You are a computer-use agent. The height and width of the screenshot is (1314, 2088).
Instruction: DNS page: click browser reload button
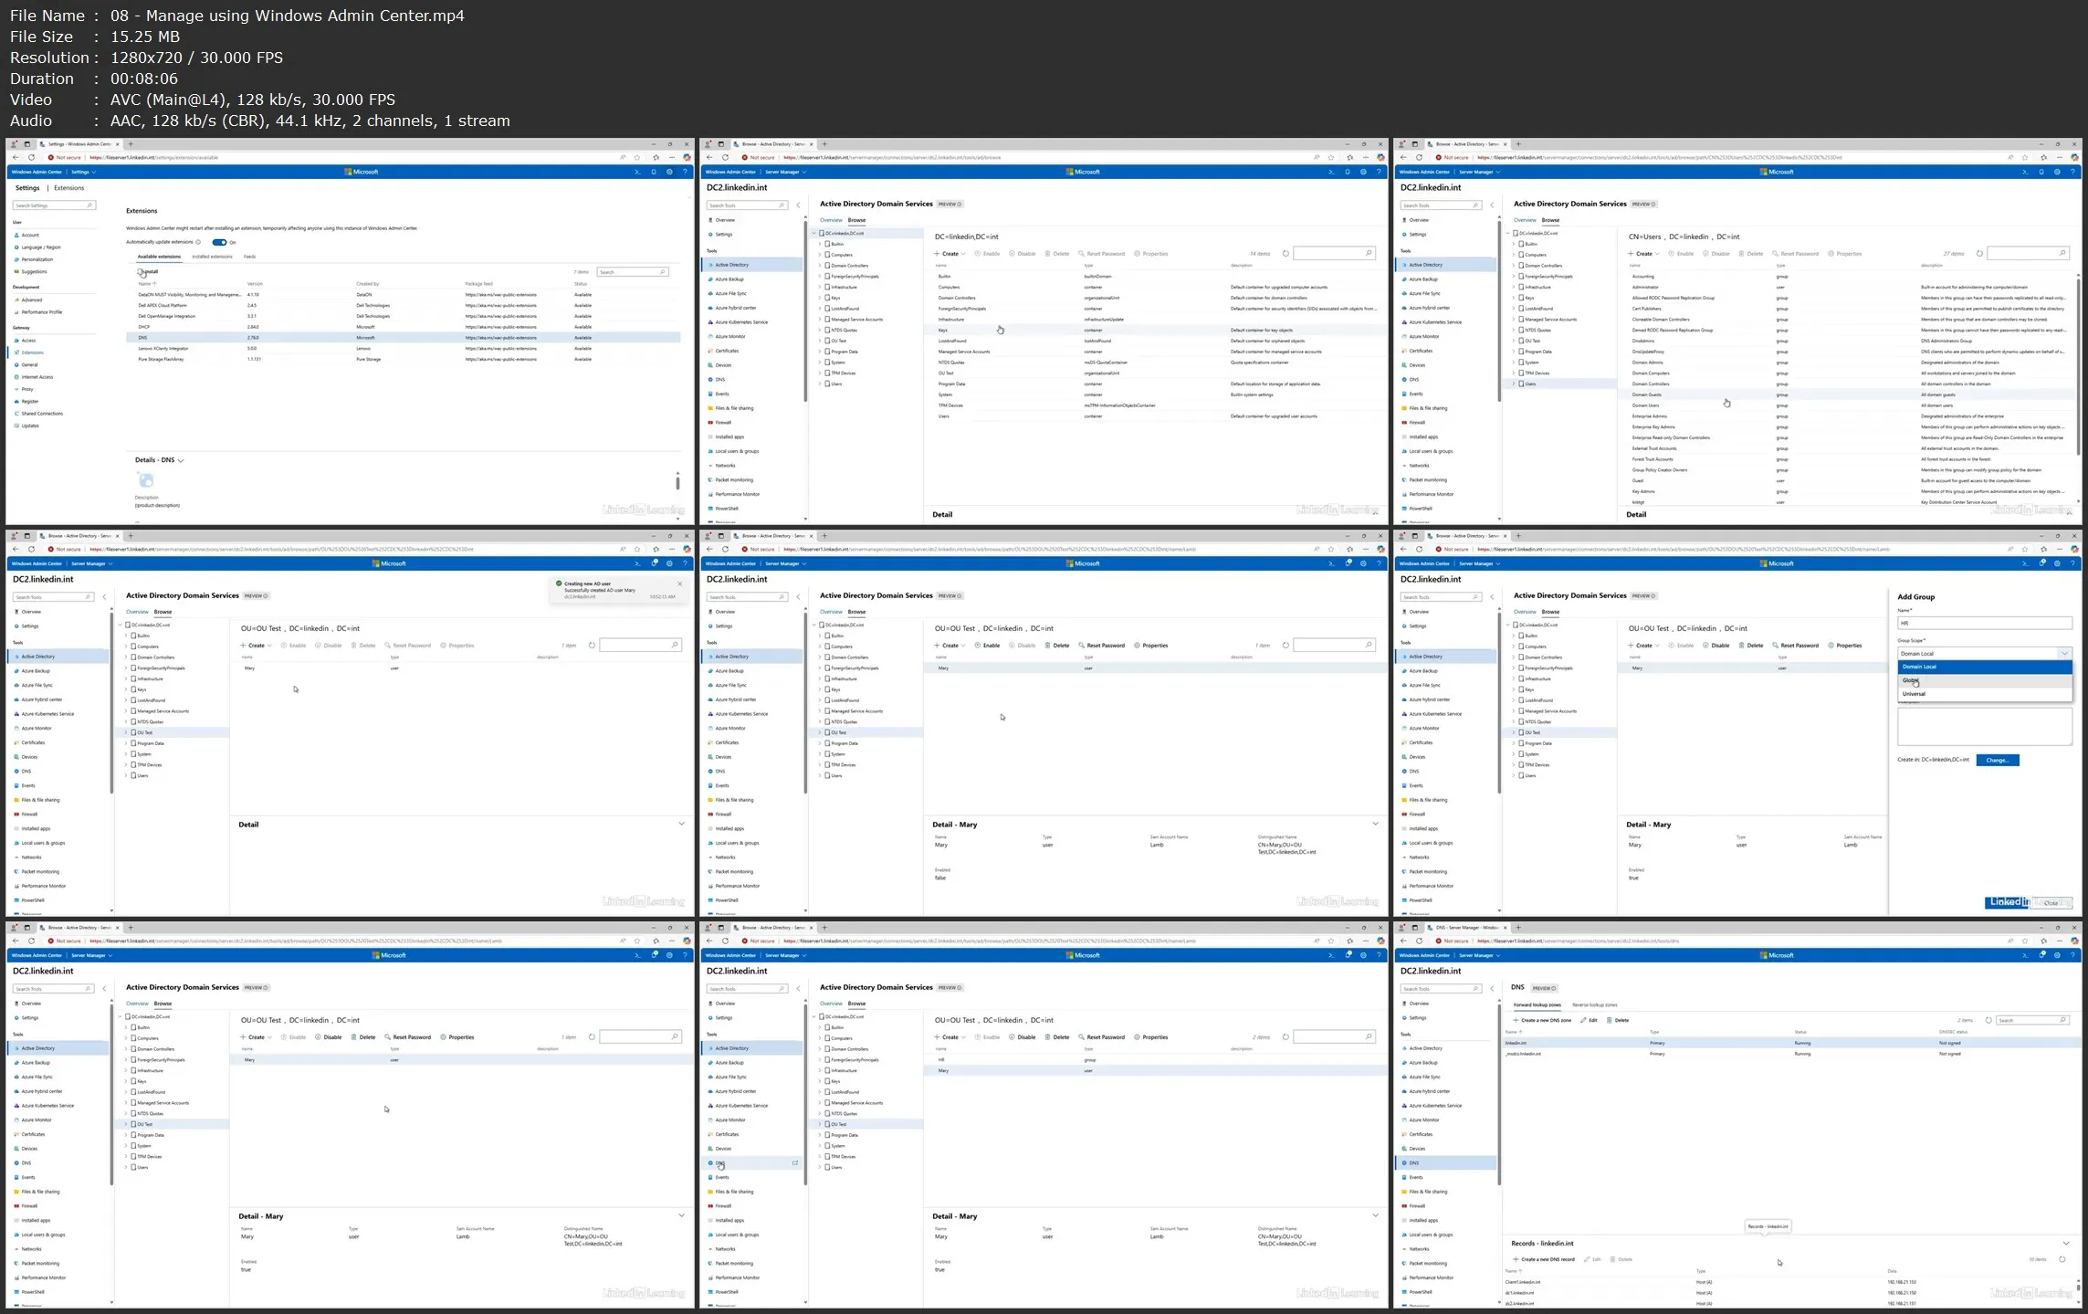1419,941
